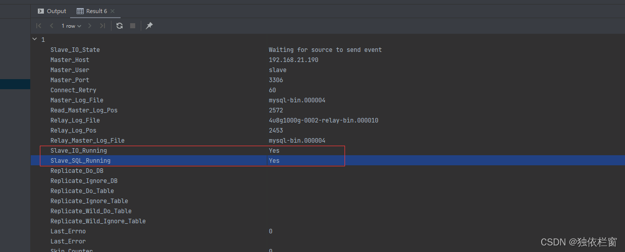Screen dimensions: 625x252
Task: Select the 2572 position value
Action: click(x=276, y=110)
